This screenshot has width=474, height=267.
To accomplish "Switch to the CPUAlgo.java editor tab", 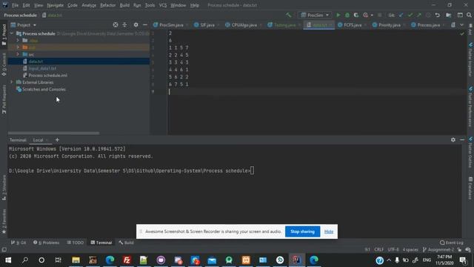I will click(244, 24).
